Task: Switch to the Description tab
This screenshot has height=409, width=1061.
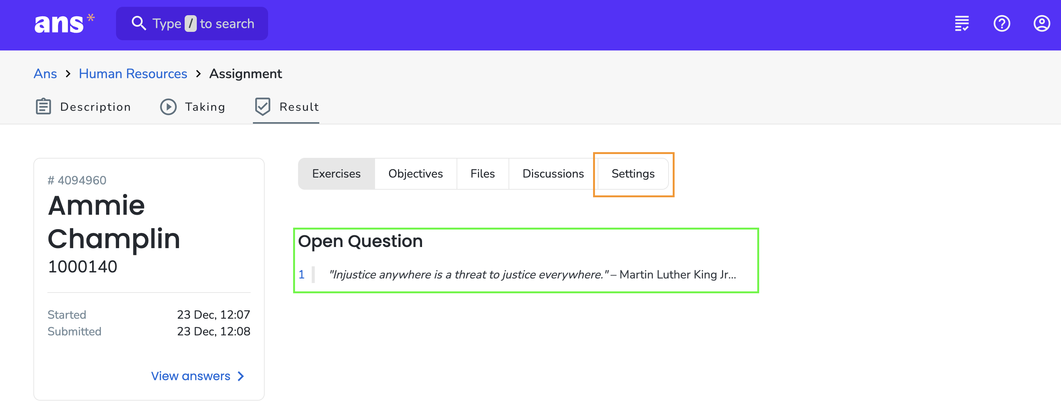Action: pos(83,107)
